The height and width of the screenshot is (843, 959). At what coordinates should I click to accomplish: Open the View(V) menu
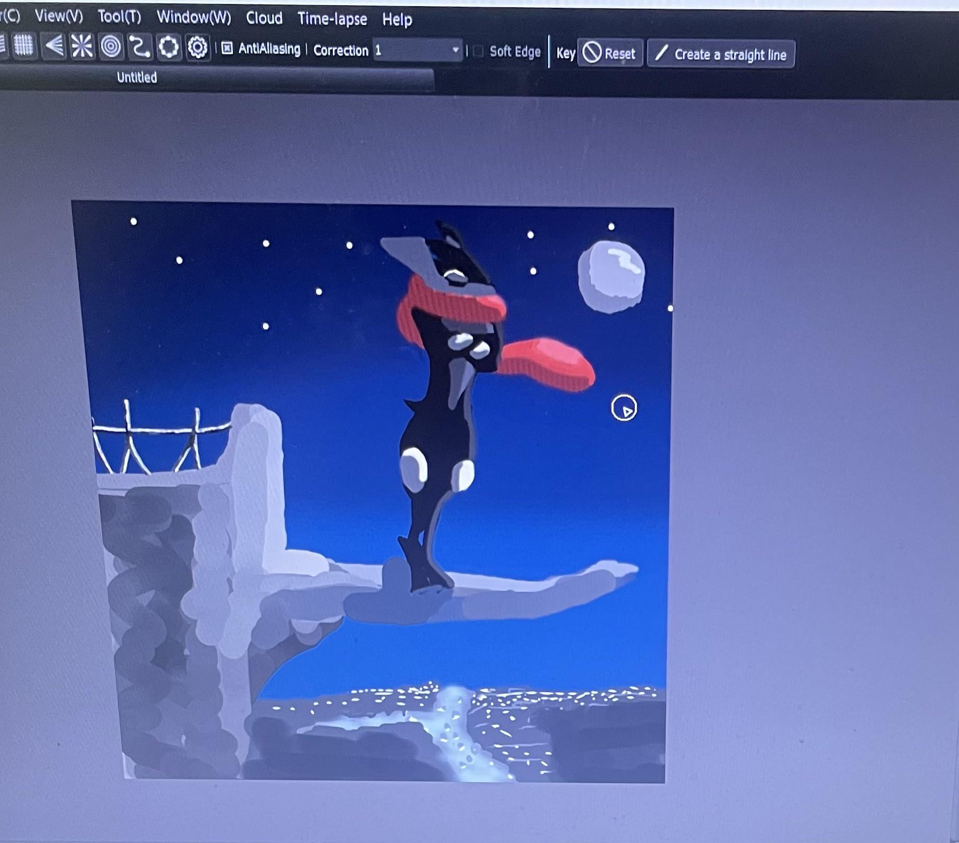[59, 16]
